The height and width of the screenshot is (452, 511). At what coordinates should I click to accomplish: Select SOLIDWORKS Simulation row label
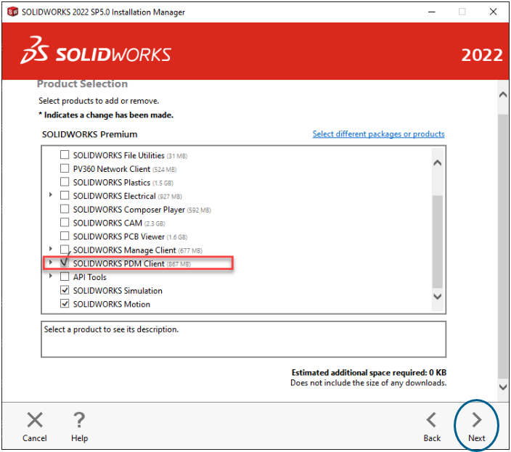coord(118,290)
